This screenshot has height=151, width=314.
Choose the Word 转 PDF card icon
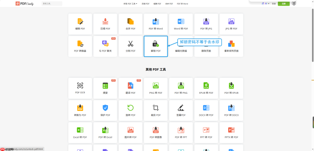pyautogui.click(x=181, y=21)
